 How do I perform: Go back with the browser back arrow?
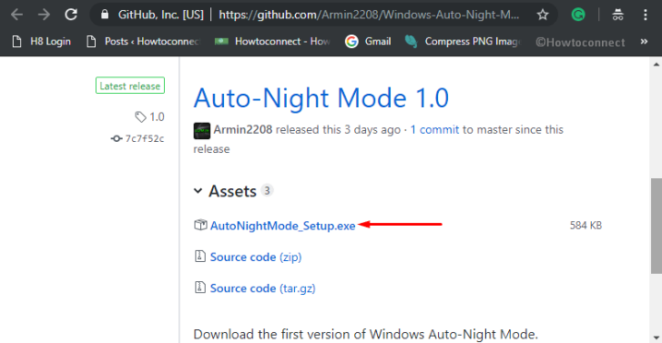tap(17, 15)
